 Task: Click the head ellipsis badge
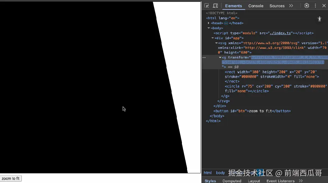(226, 23)
